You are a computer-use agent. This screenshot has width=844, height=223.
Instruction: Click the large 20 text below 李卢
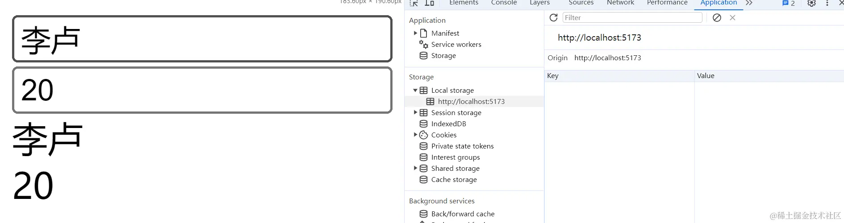point(33,186)
